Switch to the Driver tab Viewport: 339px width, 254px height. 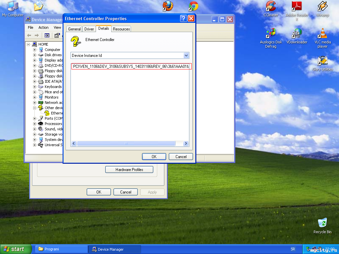point(89,29)
